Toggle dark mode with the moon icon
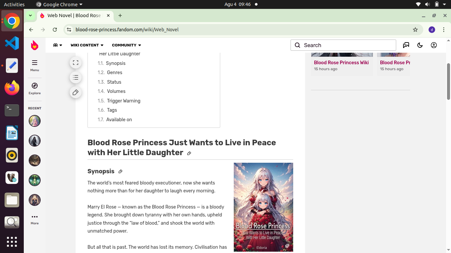 pos(420,45)
